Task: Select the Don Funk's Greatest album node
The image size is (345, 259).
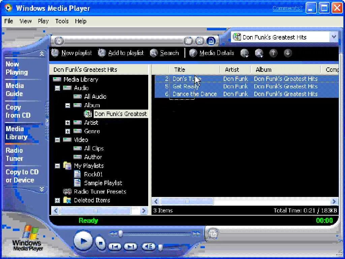Action: pos(121,114)
